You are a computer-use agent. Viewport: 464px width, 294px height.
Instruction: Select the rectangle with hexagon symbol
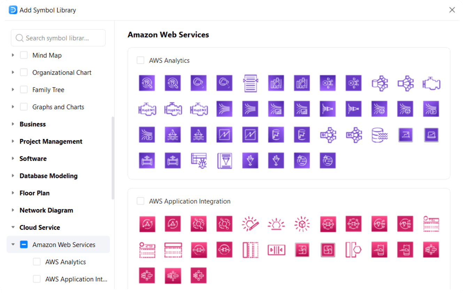[x=354, y=250]
